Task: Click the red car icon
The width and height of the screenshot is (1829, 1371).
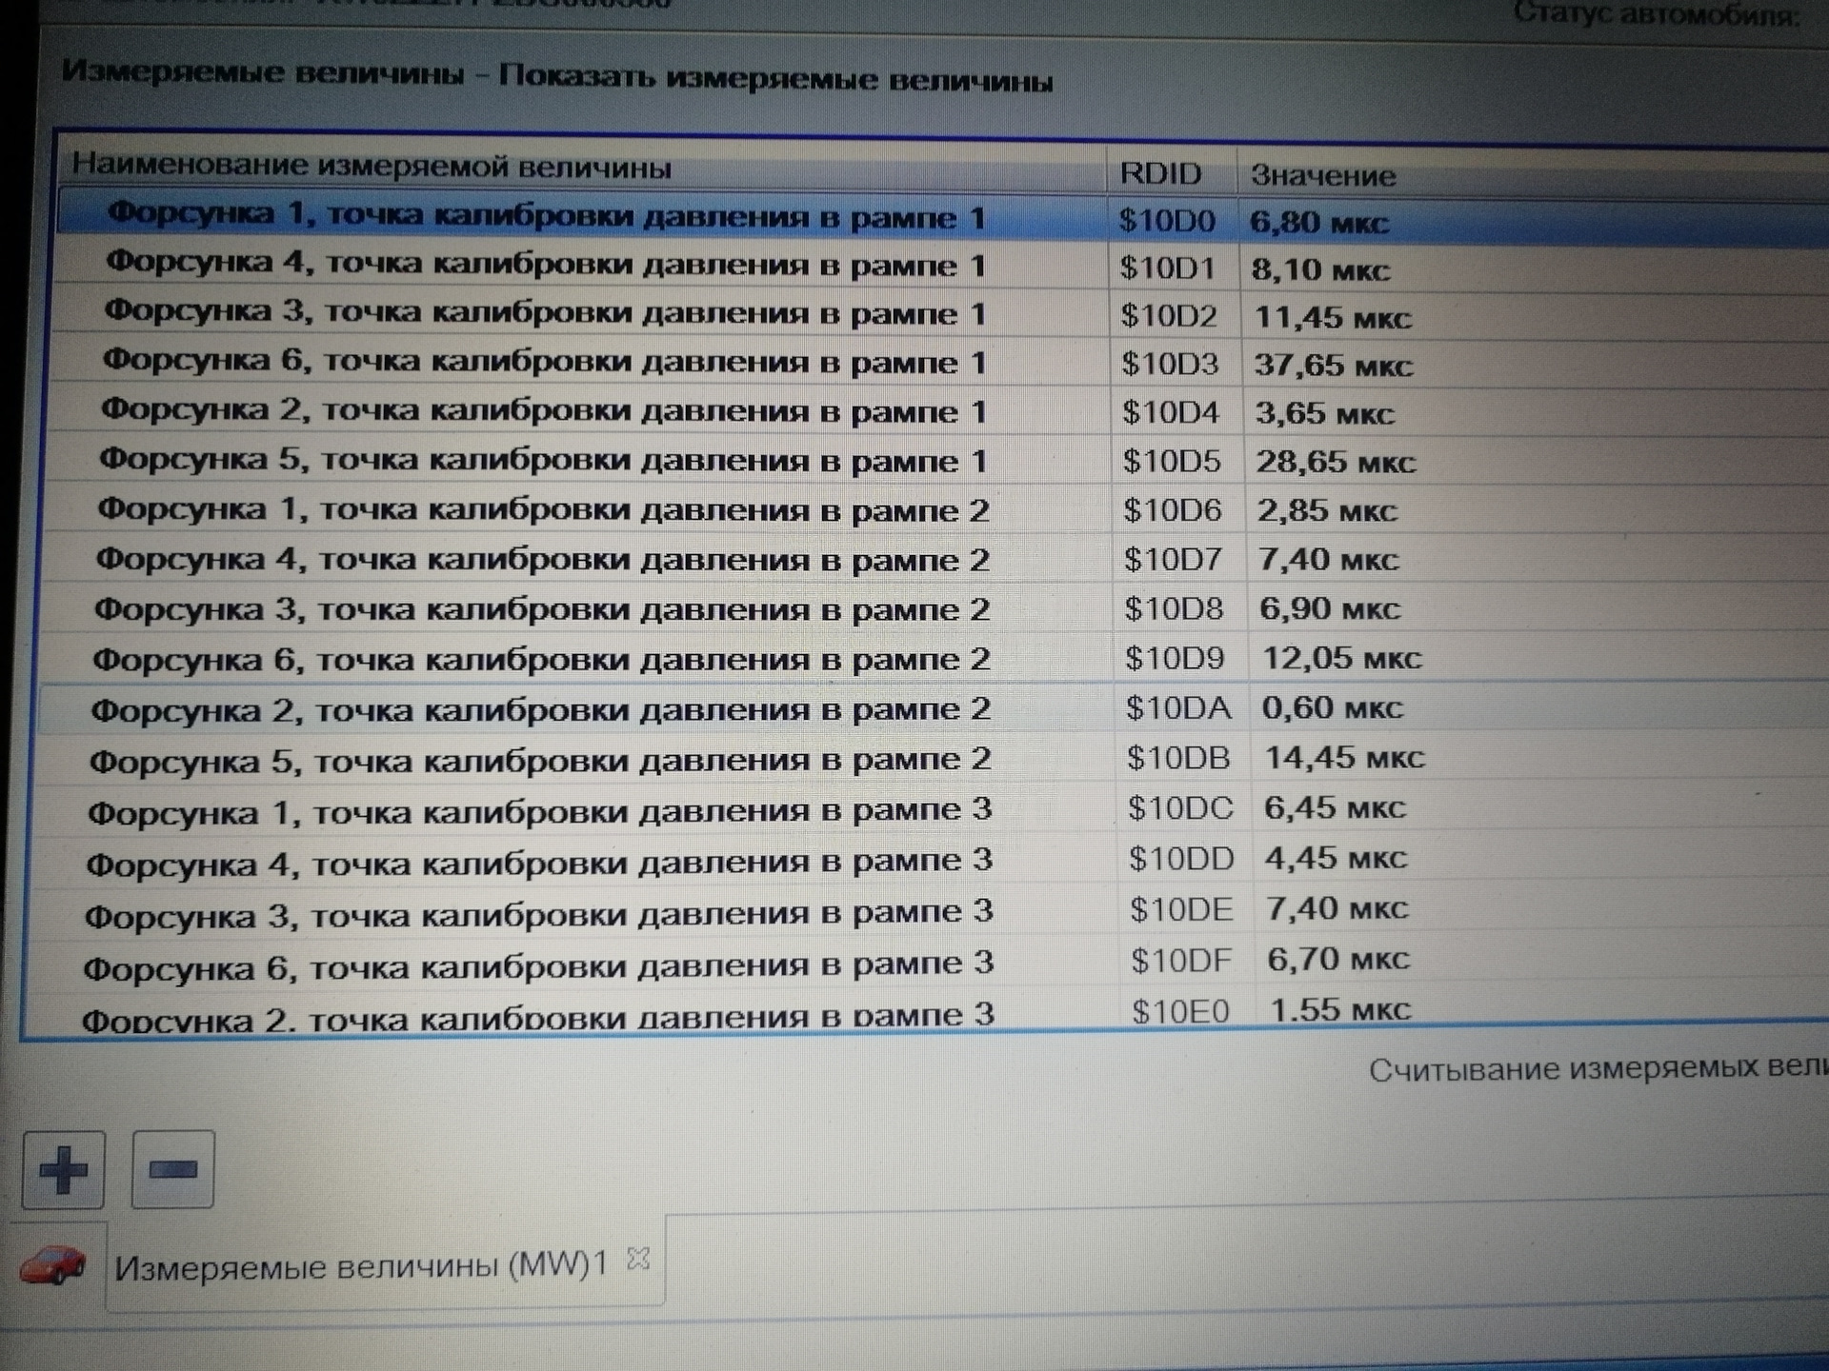Action: pos(53,1266)
